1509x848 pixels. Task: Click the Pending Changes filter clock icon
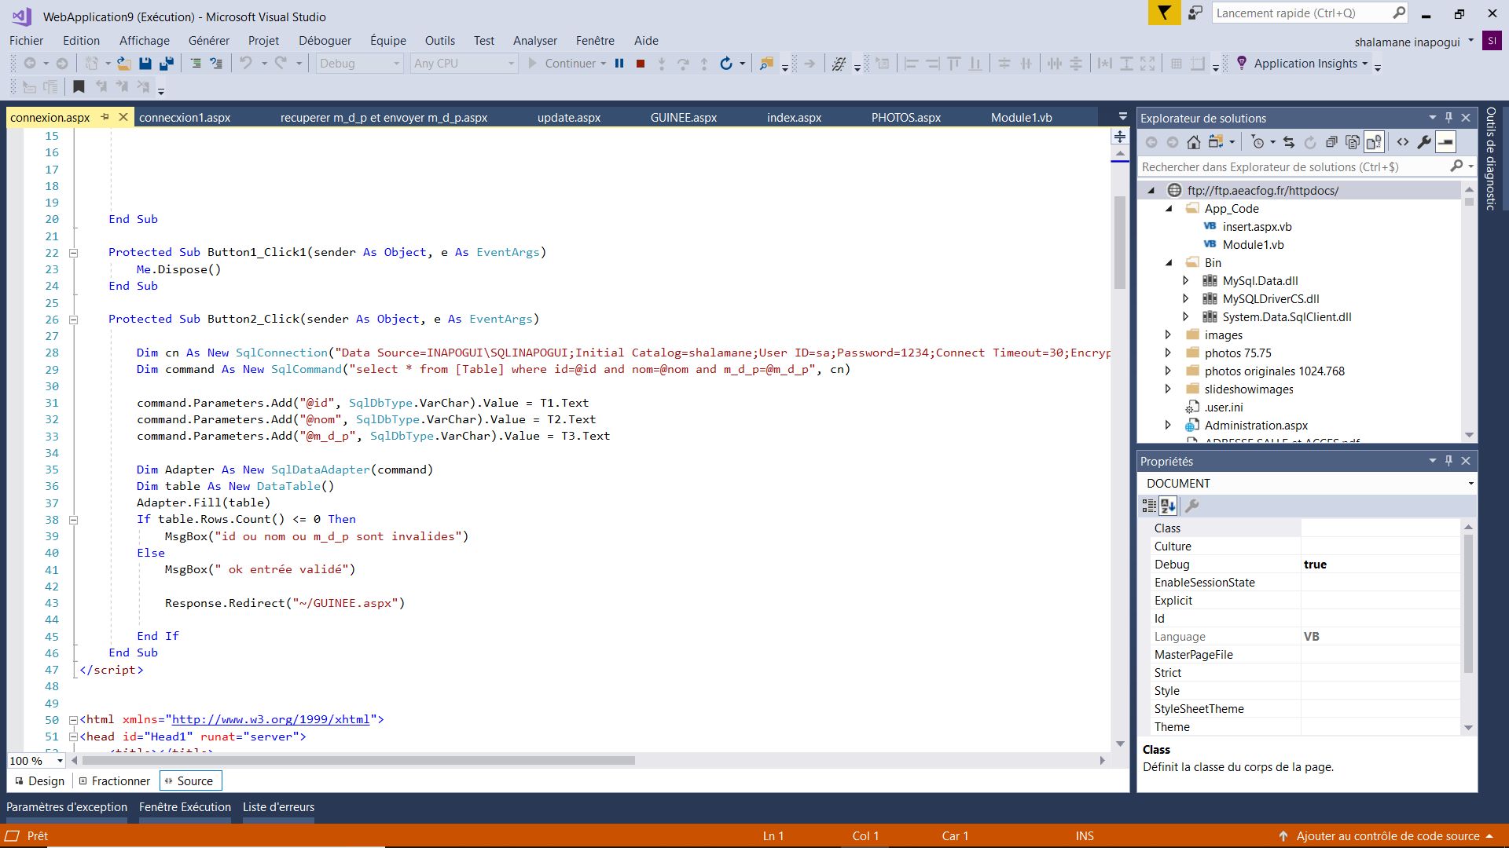[x=1257, y=142]
